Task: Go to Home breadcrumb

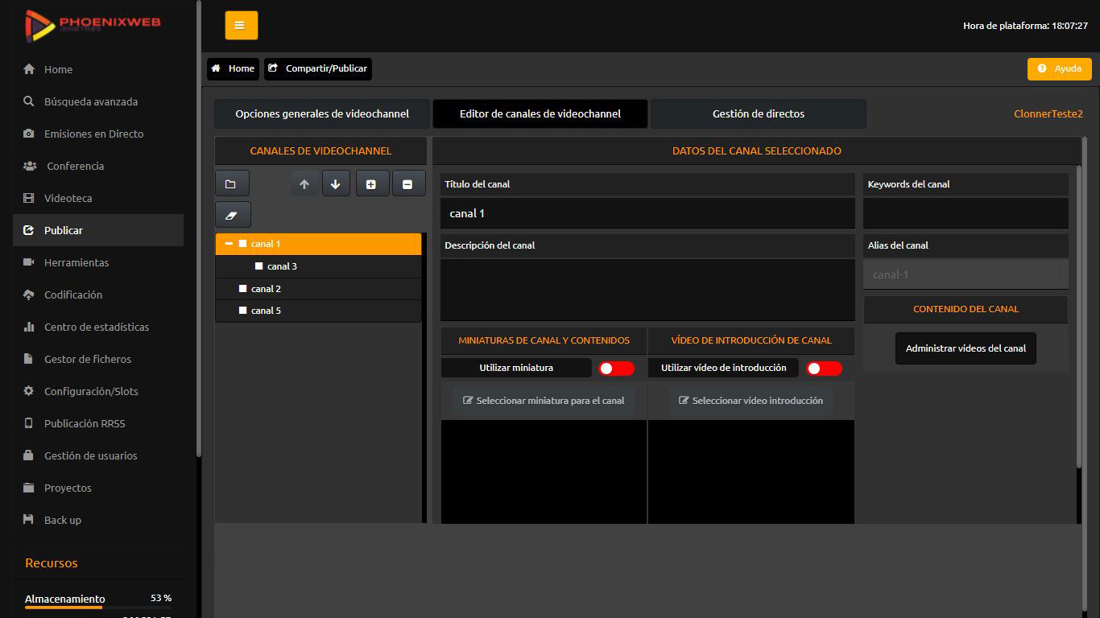Action: pos(233,68)
